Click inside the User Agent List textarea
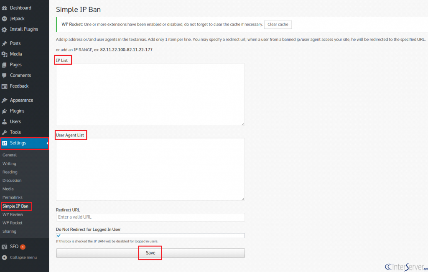 click(x=150, y=169)
